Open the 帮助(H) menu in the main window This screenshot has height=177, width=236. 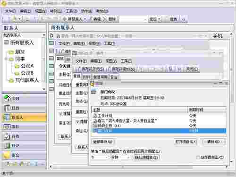(x=102, y=11)
